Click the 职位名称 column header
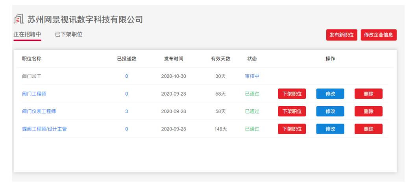Image resolution: width=418 pixels, height=184 pixels. click(32, 59)
